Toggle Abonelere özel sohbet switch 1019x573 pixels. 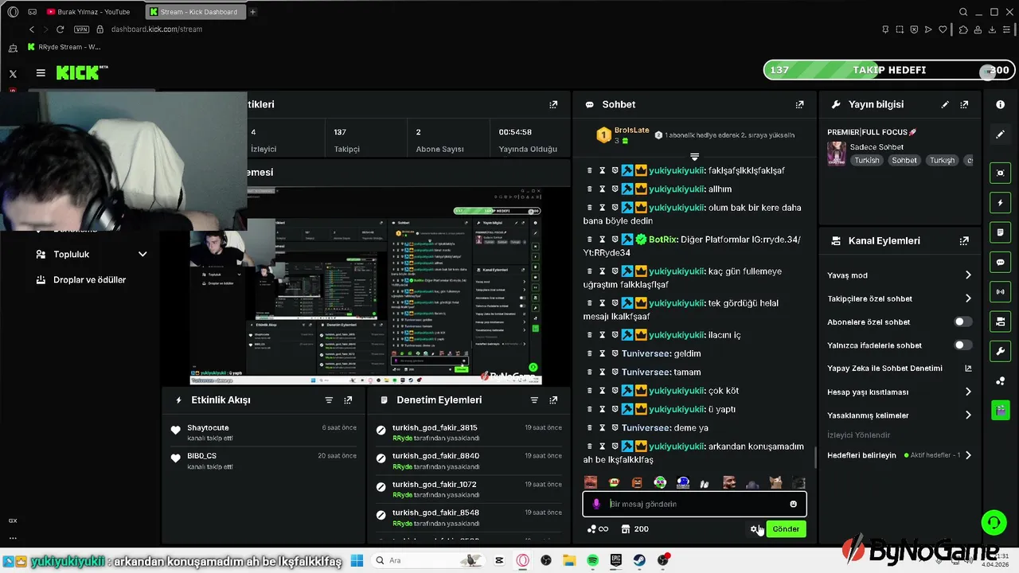(962, 322)
